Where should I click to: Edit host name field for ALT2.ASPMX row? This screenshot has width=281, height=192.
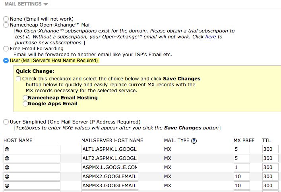point(32,158)
